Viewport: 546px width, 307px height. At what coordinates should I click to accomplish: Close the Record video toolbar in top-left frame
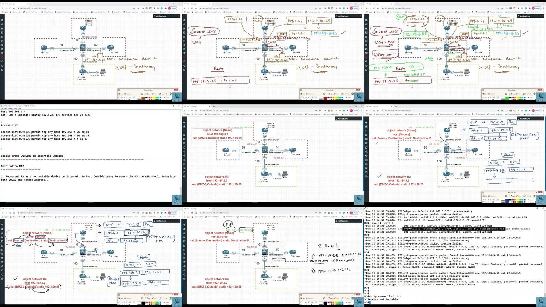pos(176,90)
